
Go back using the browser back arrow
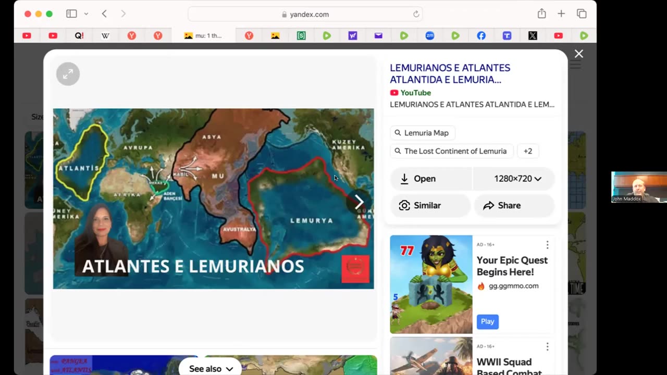(104, 14)
